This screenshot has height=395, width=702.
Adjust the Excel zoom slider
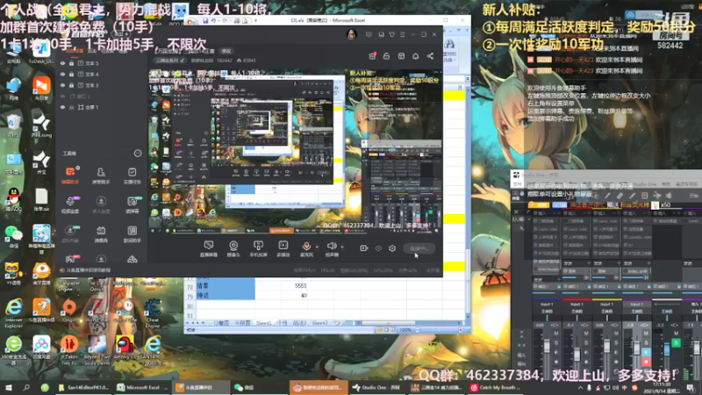click(x=440, y=330)
